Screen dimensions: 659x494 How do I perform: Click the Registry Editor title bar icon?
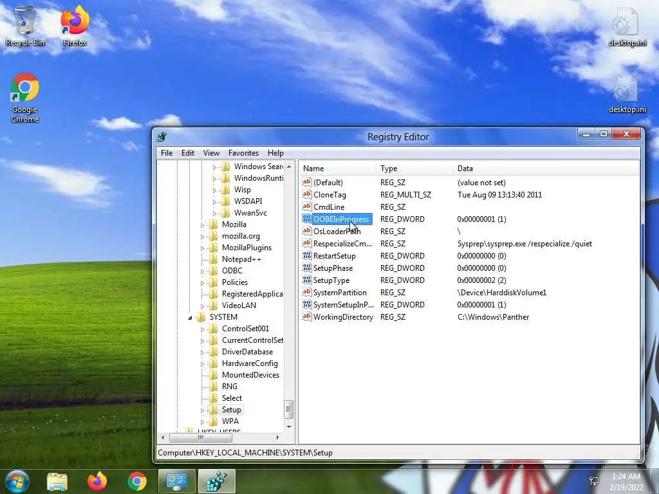click(162, 137)
